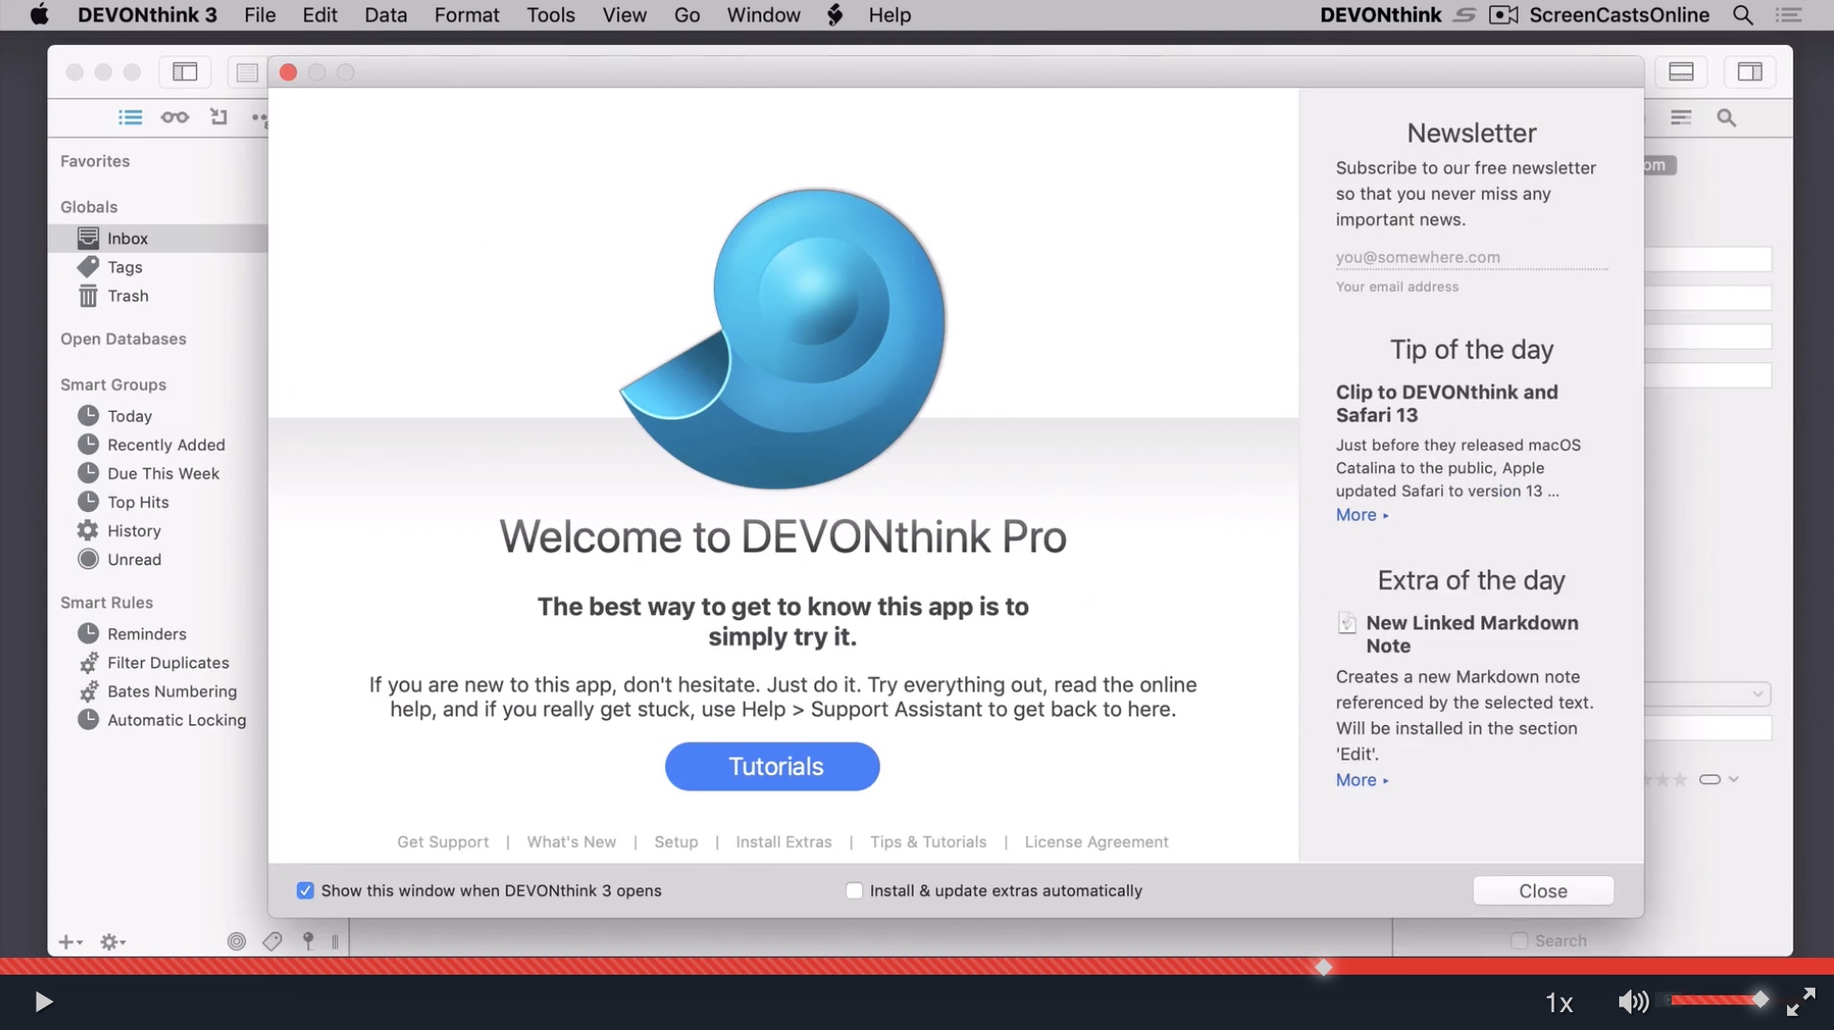Click the sidebar toggle icon in toolbar

[185, 71]
